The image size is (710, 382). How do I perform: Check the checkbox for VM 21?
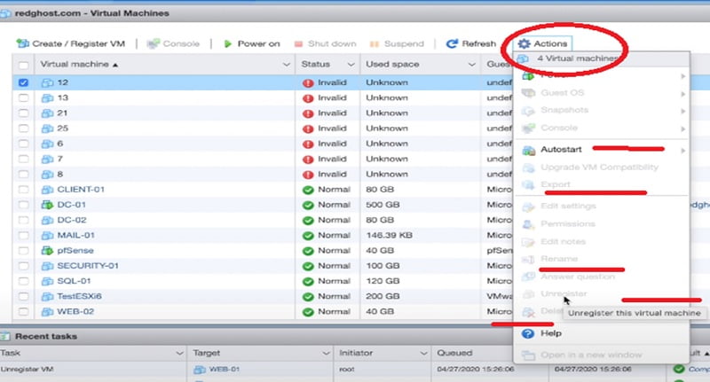click(24, 113)
